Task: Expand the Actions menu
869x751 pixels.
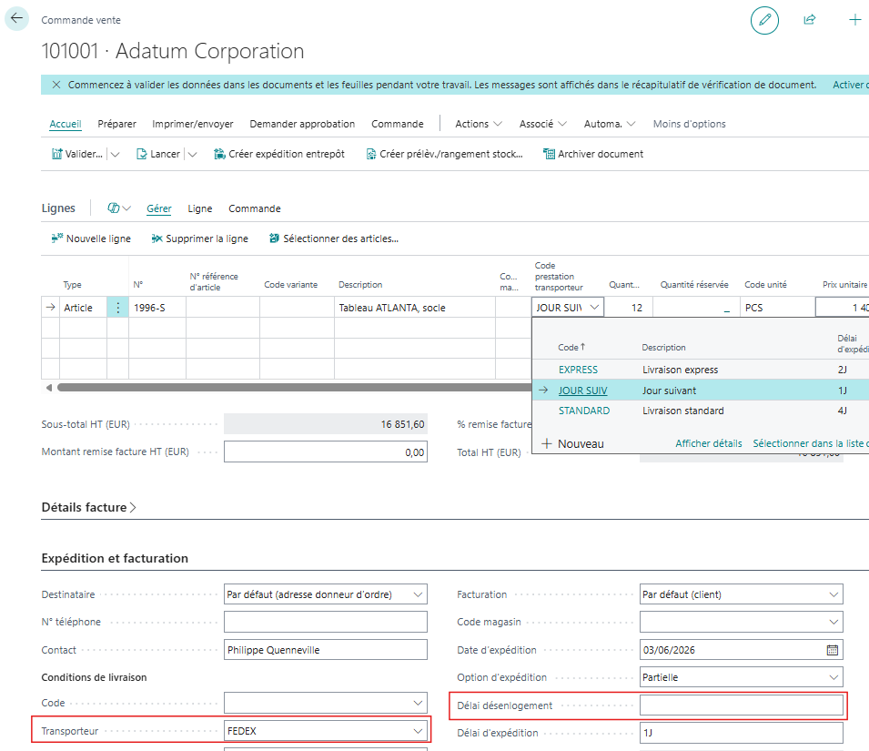Action: [x=479, y=124]
